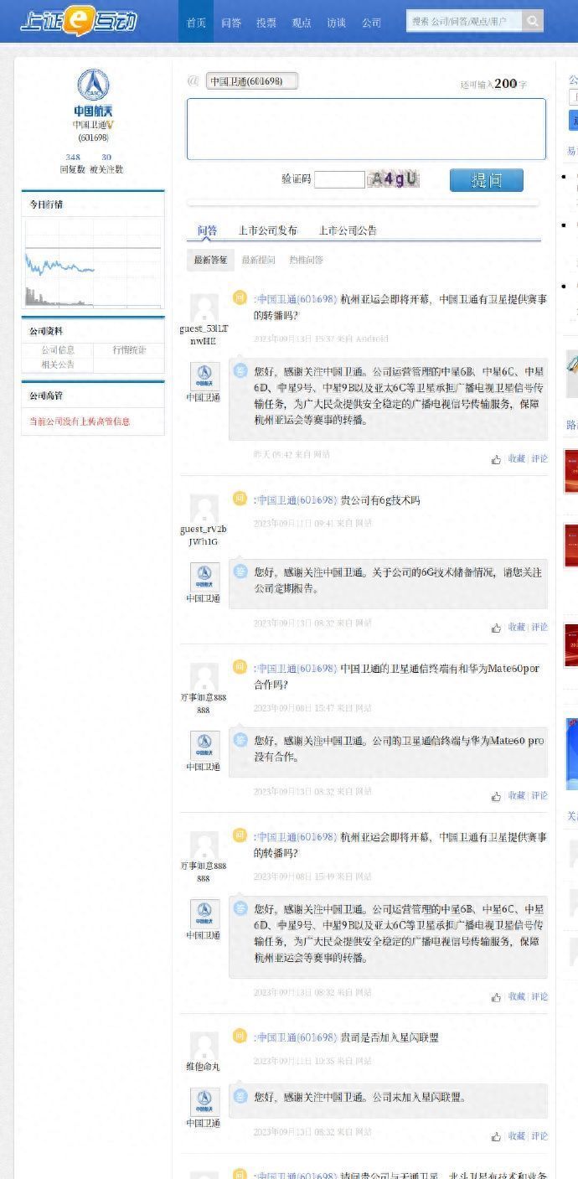Click the 348 回复数 count

coord(73,157)
